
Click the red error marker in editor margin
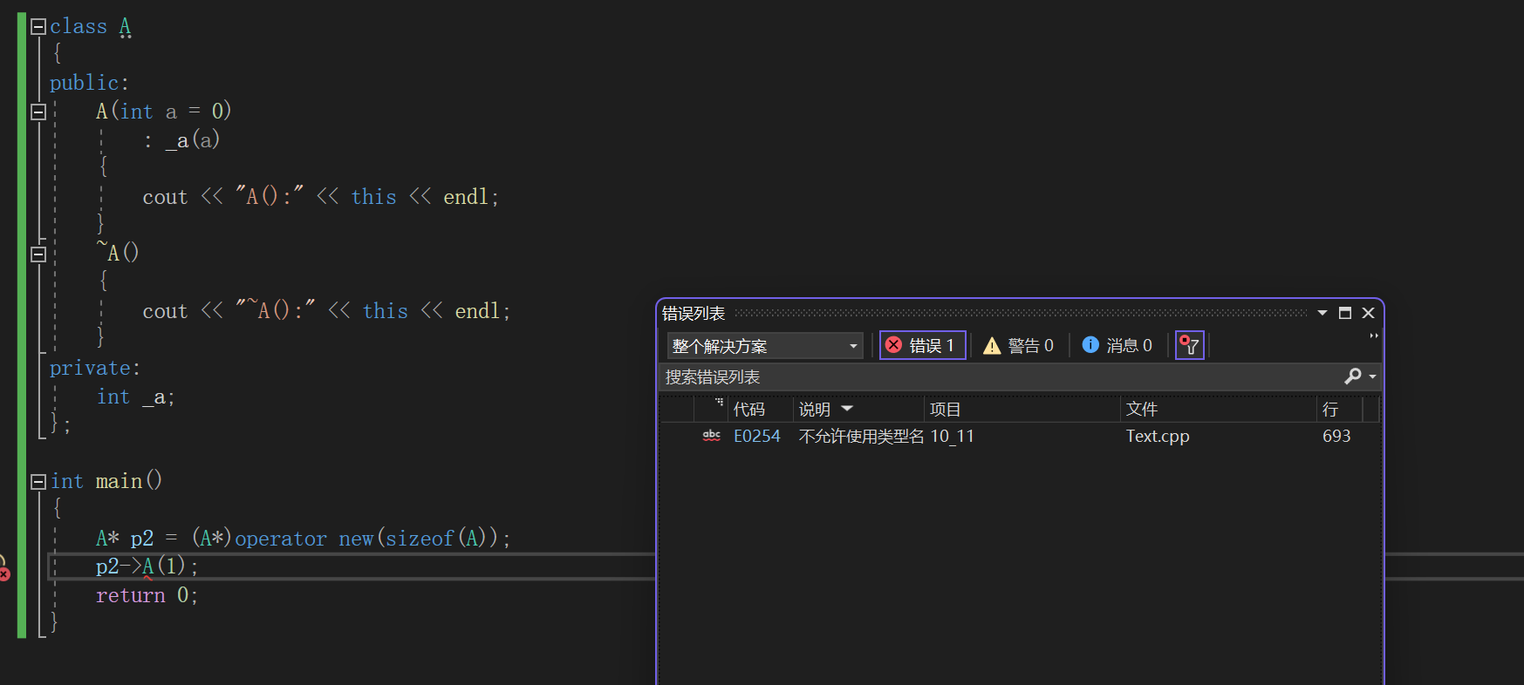pyautogui.click(x=4, y=573)
